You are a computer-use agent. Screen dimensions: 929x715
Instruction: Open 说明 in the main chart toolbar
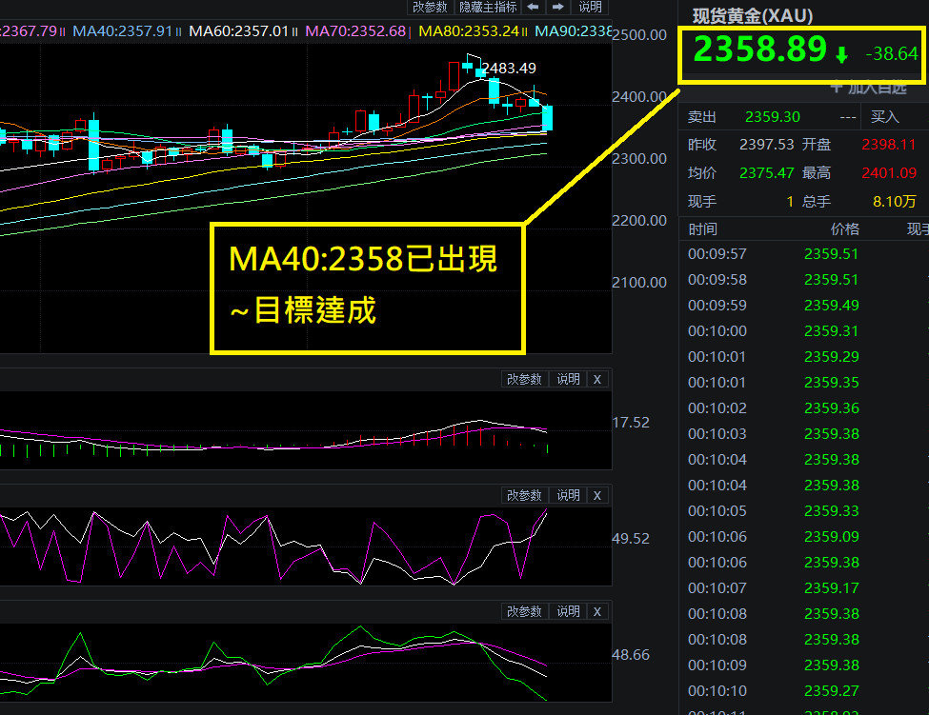[x=590, y=7]
